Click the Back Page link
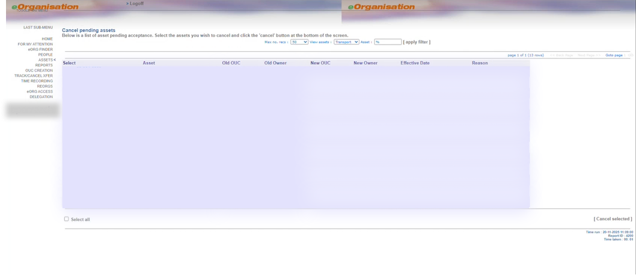Image resolution: width=636 pixels, height=275 pixels. click(x=562, y=55)
